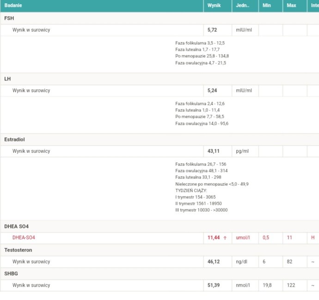319x300 pixels.
Task: Sort by the Badanie column header
Action: click(13, 6)
